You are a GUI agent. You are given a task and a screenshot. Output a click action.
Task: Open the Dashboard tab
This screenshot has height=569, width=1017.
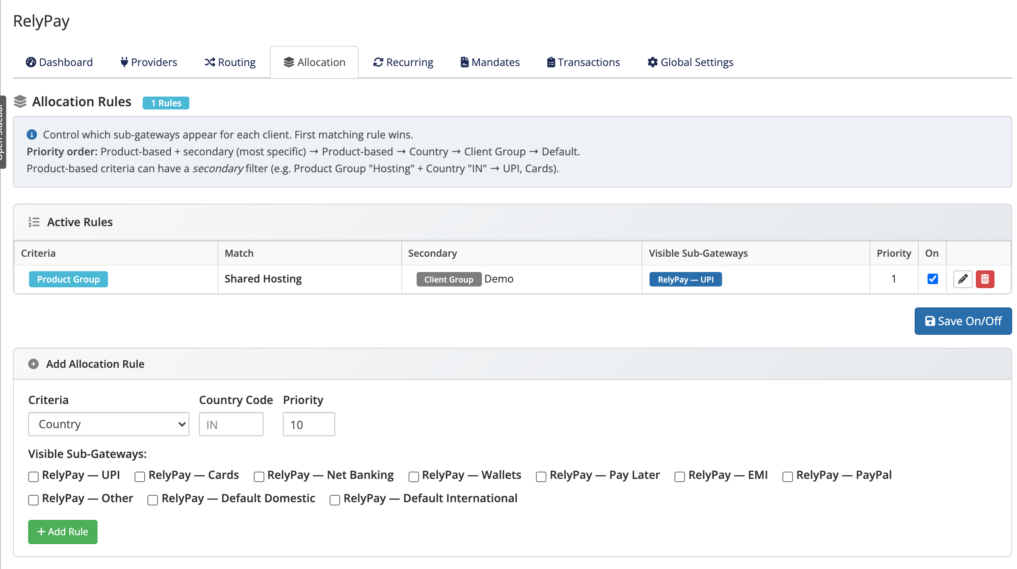pos(59,62)
